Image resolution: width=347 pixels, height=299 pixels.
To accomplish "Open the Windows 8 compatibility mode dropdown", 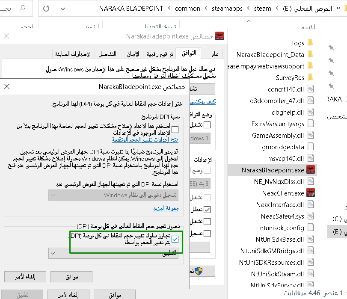I will pos(200,138).
